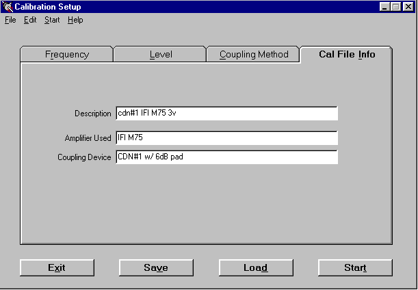Switch to the Frequency tab
Screen dimensions: 418x290
tap(66, 55)
